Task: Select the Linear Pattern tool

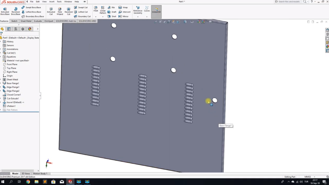Action: (103, 11)
